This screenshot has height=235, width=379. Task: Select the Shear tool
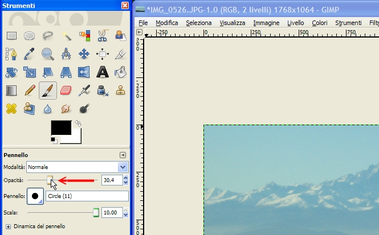pyautogui.click(x=48, y=72)
